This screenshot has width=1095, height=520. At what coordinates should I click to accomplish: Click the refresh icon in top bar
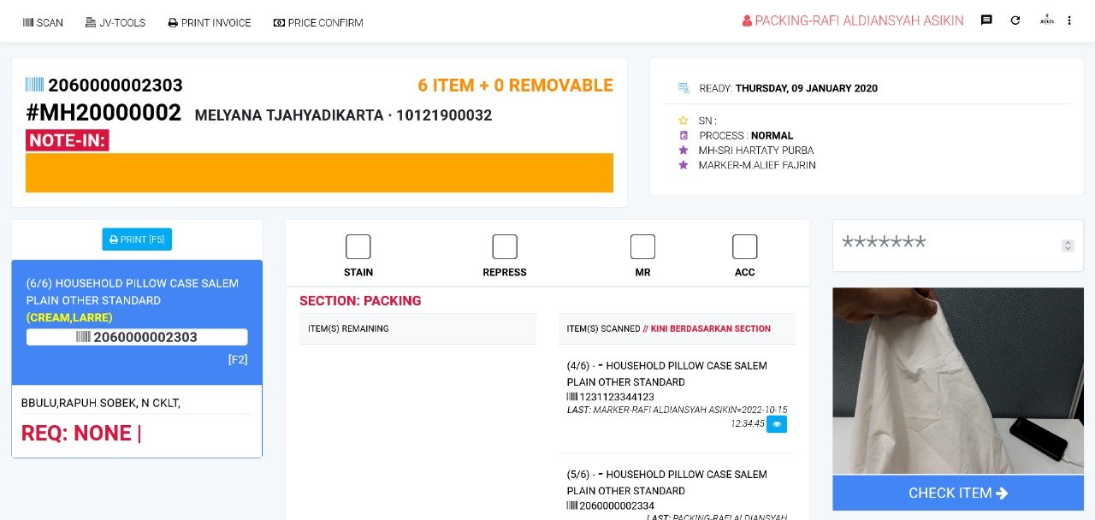coord(1015,21)
